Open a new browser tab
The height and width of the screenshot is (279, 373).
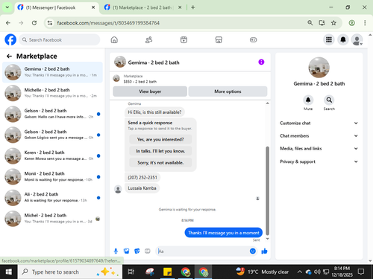[193, 7]
